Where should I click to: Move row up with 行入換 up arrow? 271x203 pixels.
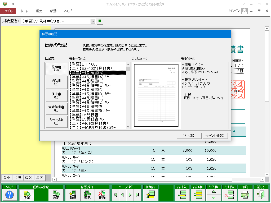pos(214,192)
